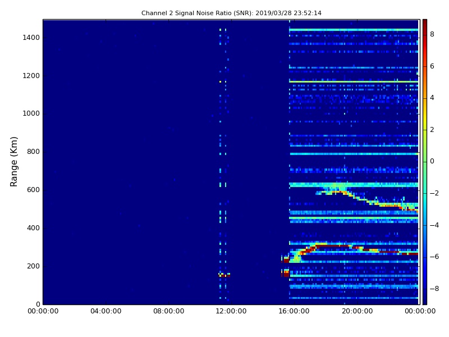Click the 12:00:00 time axis label
This screenshot has width=449, height=337.
coord(231,311)
